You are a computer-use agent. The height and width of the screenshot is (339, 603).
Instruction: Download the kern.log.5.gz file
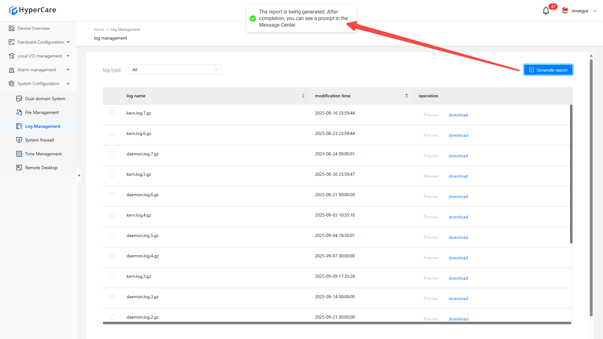coord(458,176)
